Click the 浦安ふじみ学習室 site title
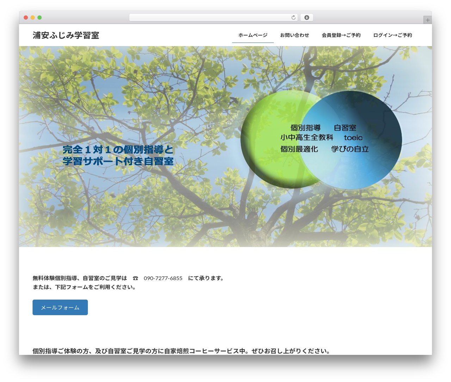 (66, 35)
